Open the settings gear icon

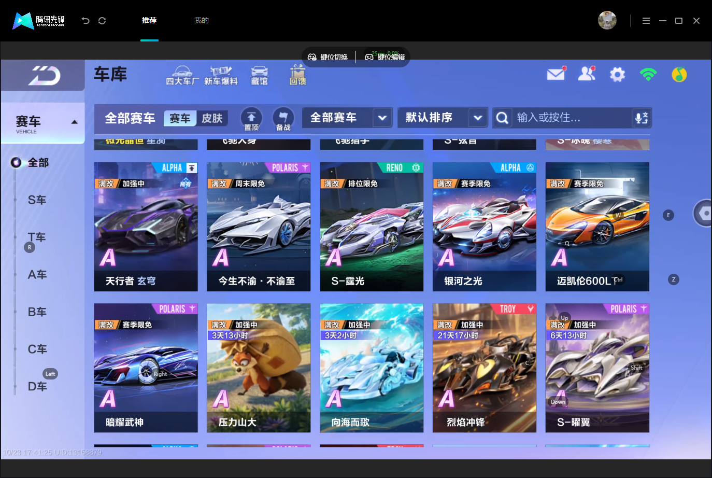[x=617, y=75]
